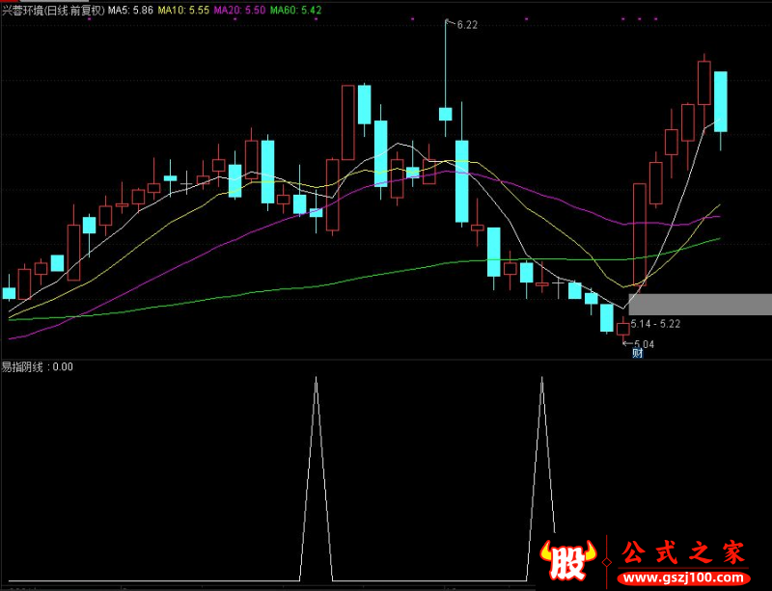Open the www.gszj100.com link
The width and height of the screenshot is (772, 591).
[x=684, y=578]
